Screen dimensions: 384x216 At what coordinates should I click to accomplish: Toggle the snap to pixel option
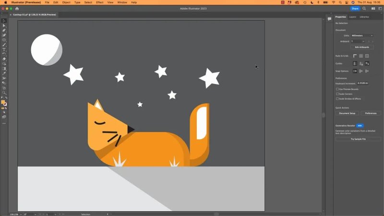pyautogui.click(x=361, y=71)
